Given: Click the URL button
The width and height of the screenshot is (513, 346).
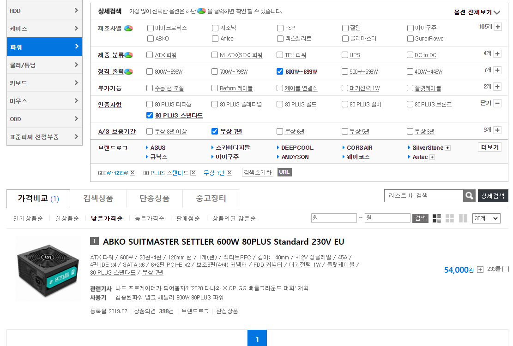Looking at the screenshot, I should (x=284, y=172).
